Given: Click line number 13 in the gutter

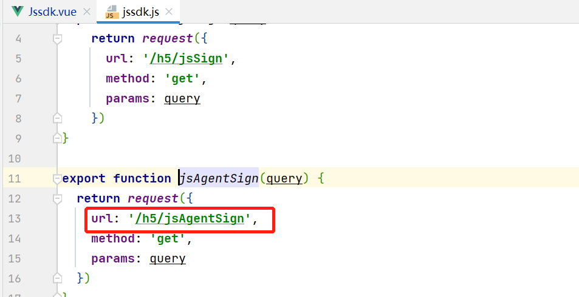Looking at the screenshot, I should pyautogui.click(x=15, y=219).
